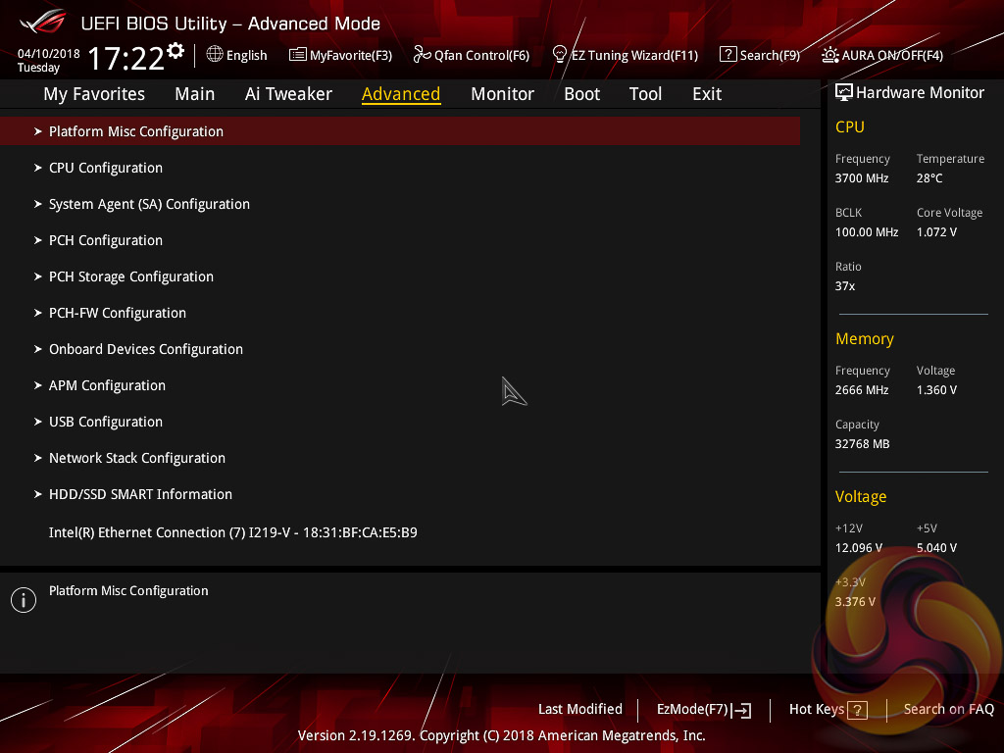The image size is (1004, 753).
Task: Click the language globe icon
Action: 215,55
